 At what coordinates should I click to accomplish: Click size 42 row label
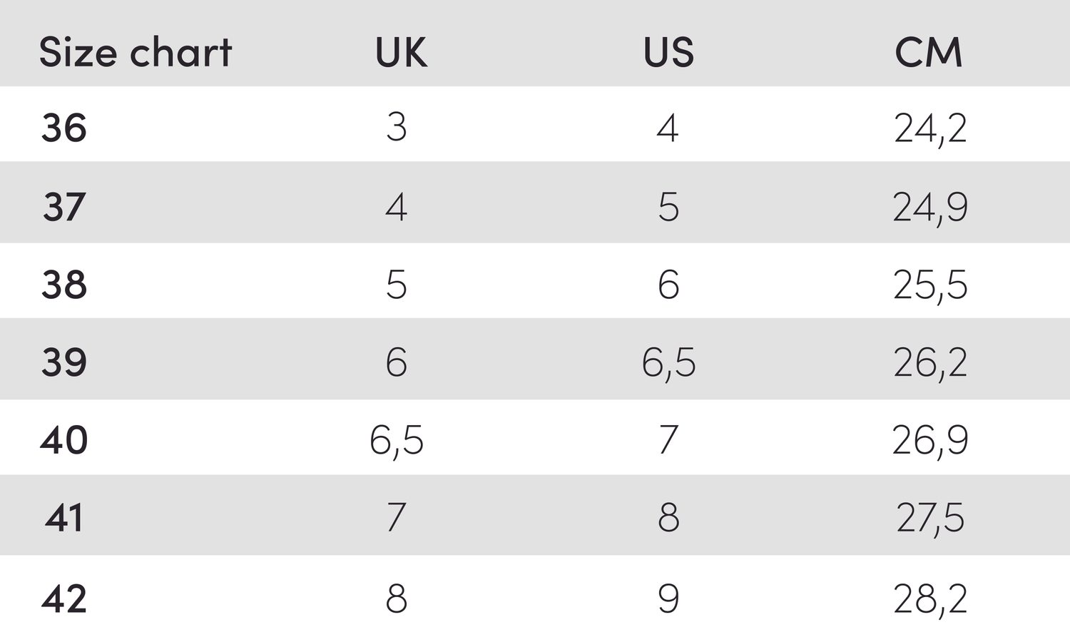point(64,598)
